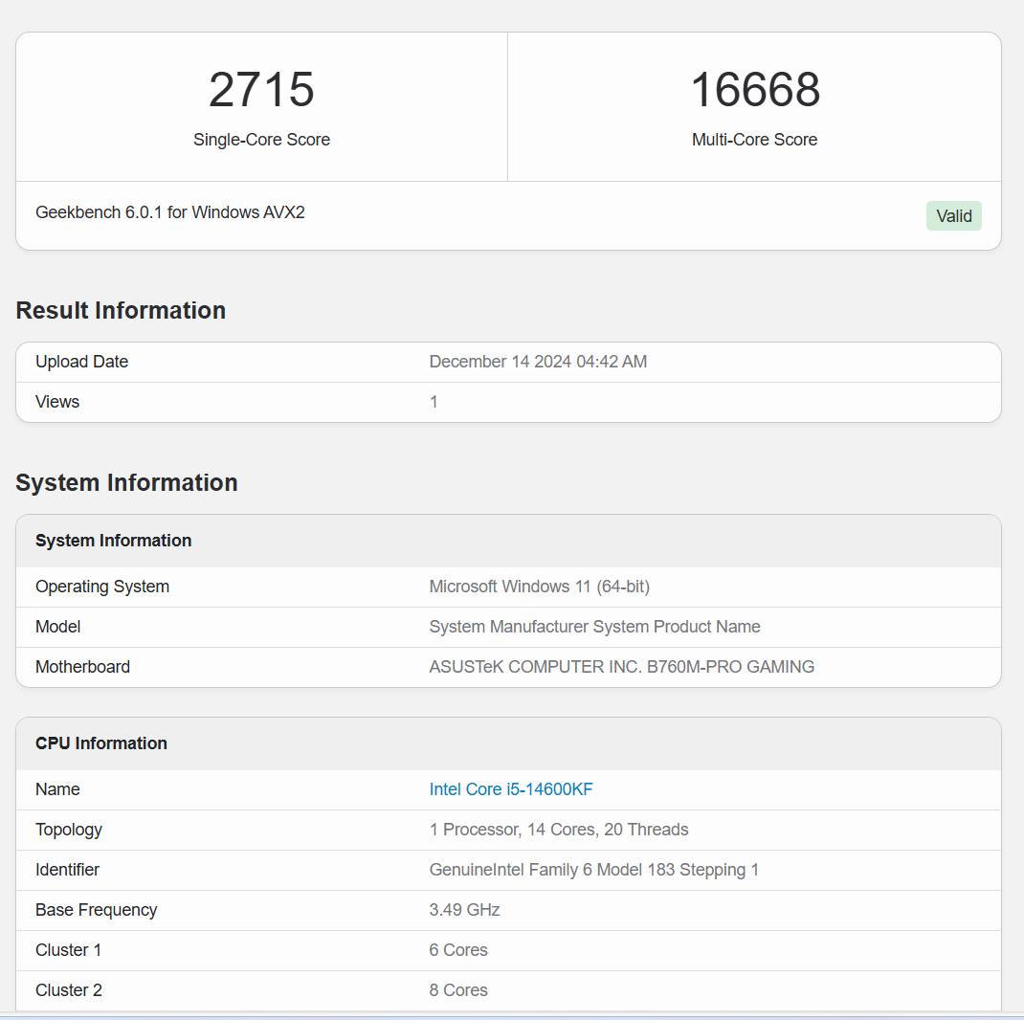Viewport: 1024px width, 1020px height.
Task: Click the Motherboard row label
Action: [x=83, y=667]
